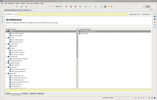Switch to the DVT perspective

148,7
